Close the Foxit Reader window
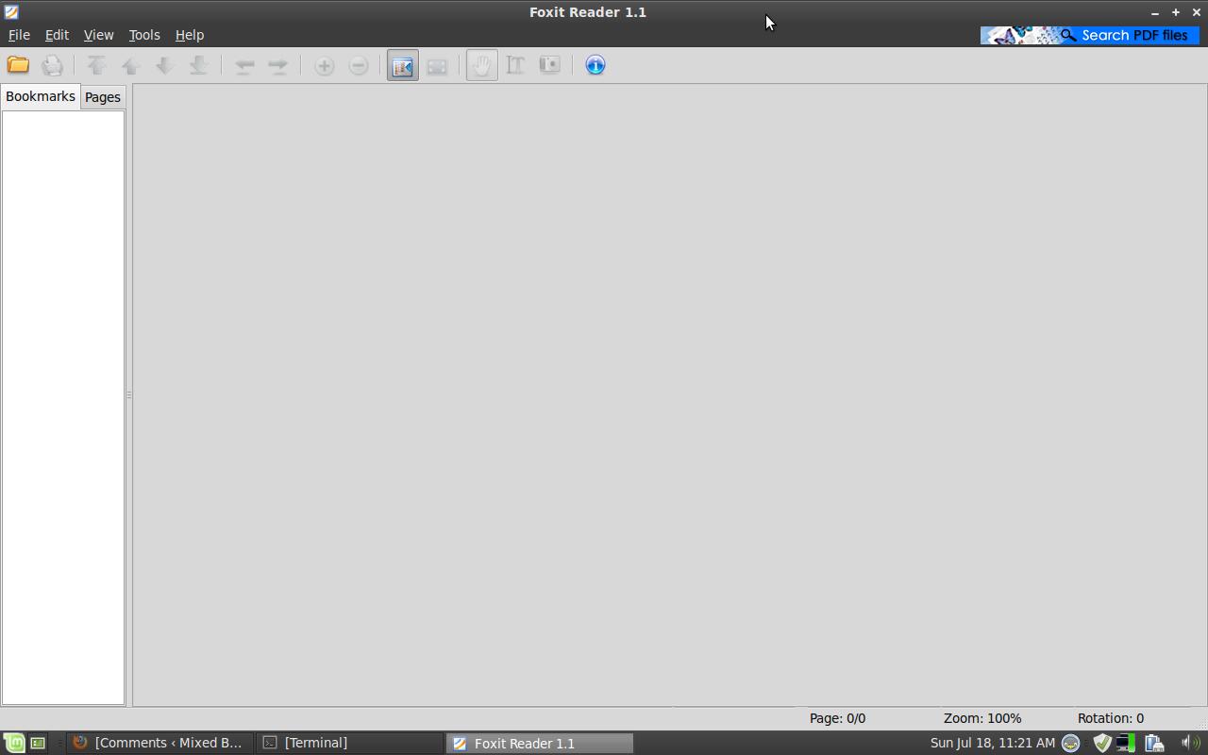This screenshot has width=1208, height=755. 1197,12
